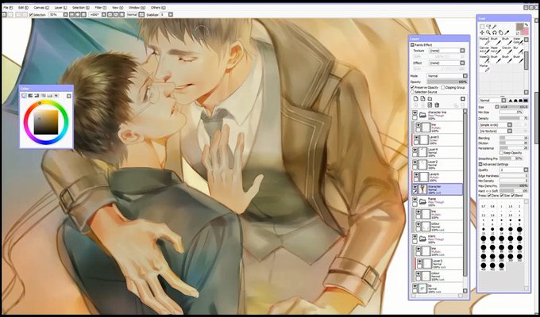
Task: Click the pink background color swatch
Action: pos(526,32)
